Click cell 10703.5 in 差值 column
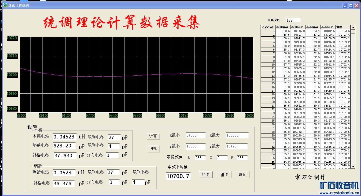Image resolution: width=361 pixels, height=196 pixels. tap(343, 31)
